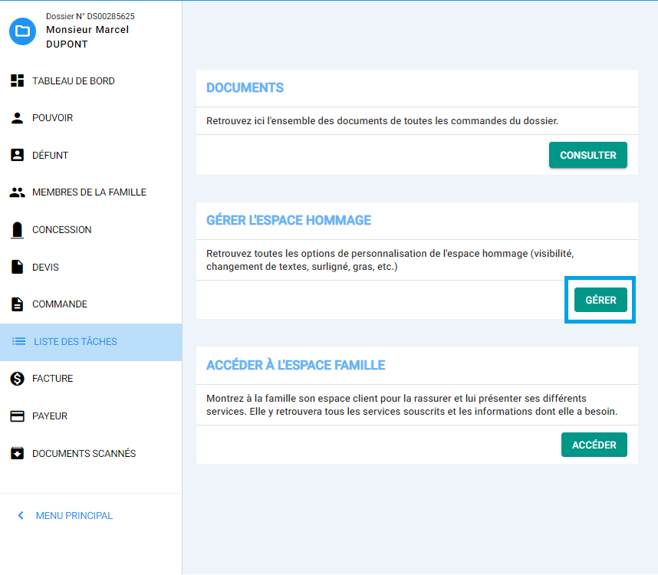658x575 pixels.
Task: Click the Liste des tâches list icon
Action: (19, 341)
